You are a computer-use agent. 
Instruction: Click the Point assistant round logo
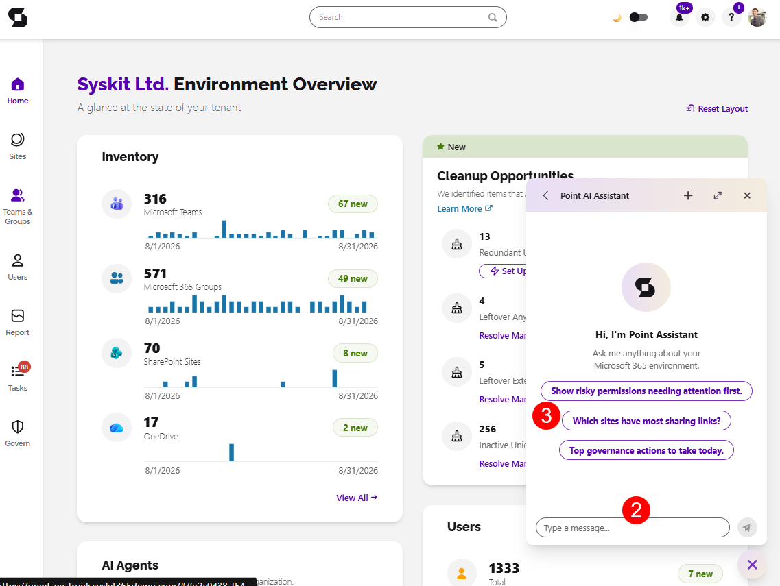click(646, 286)
